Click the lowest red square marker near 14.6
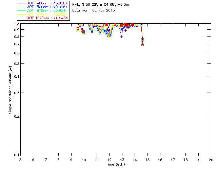Image resolution: width=217 pixels, height=173 pixels. pyautogui.click(x=142, y=45)
